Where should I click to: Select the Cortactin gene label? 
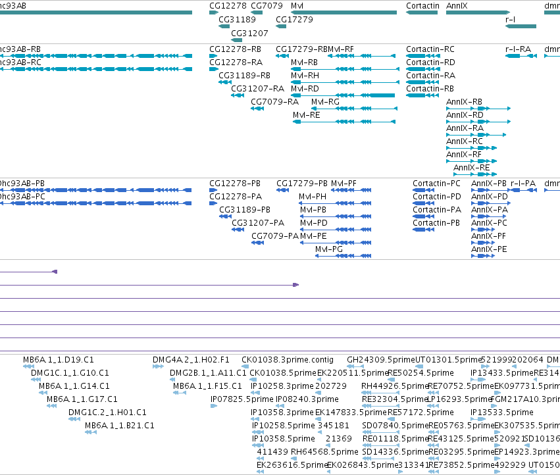tap(423, 6)
